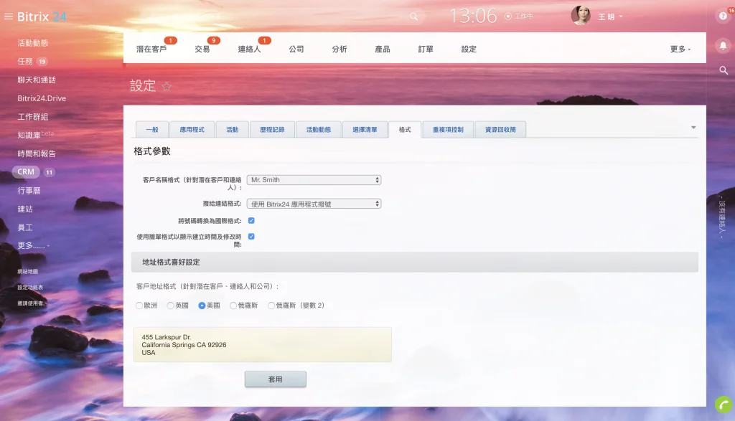Screen dimensions: 735x421
Task: Toggle the 將號碼轉換為國際格式 checkbox
Action: pos(251,221)
